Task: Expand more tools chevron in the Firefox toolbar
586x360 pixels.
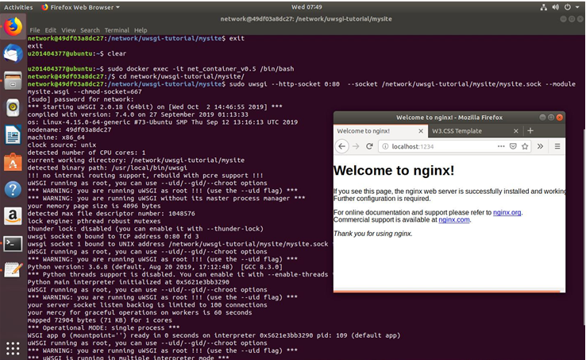Action: pos(540,146)
